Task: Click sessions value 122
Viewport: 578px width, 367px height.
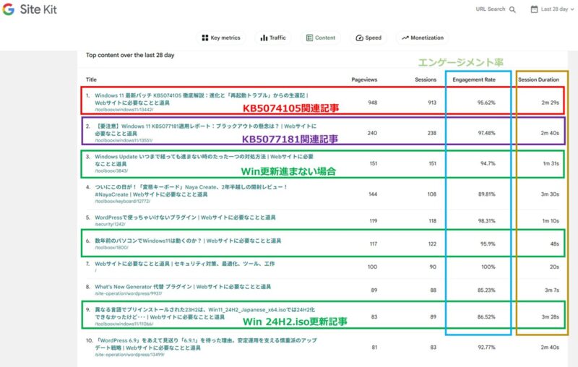Action: tap(432, 243)
